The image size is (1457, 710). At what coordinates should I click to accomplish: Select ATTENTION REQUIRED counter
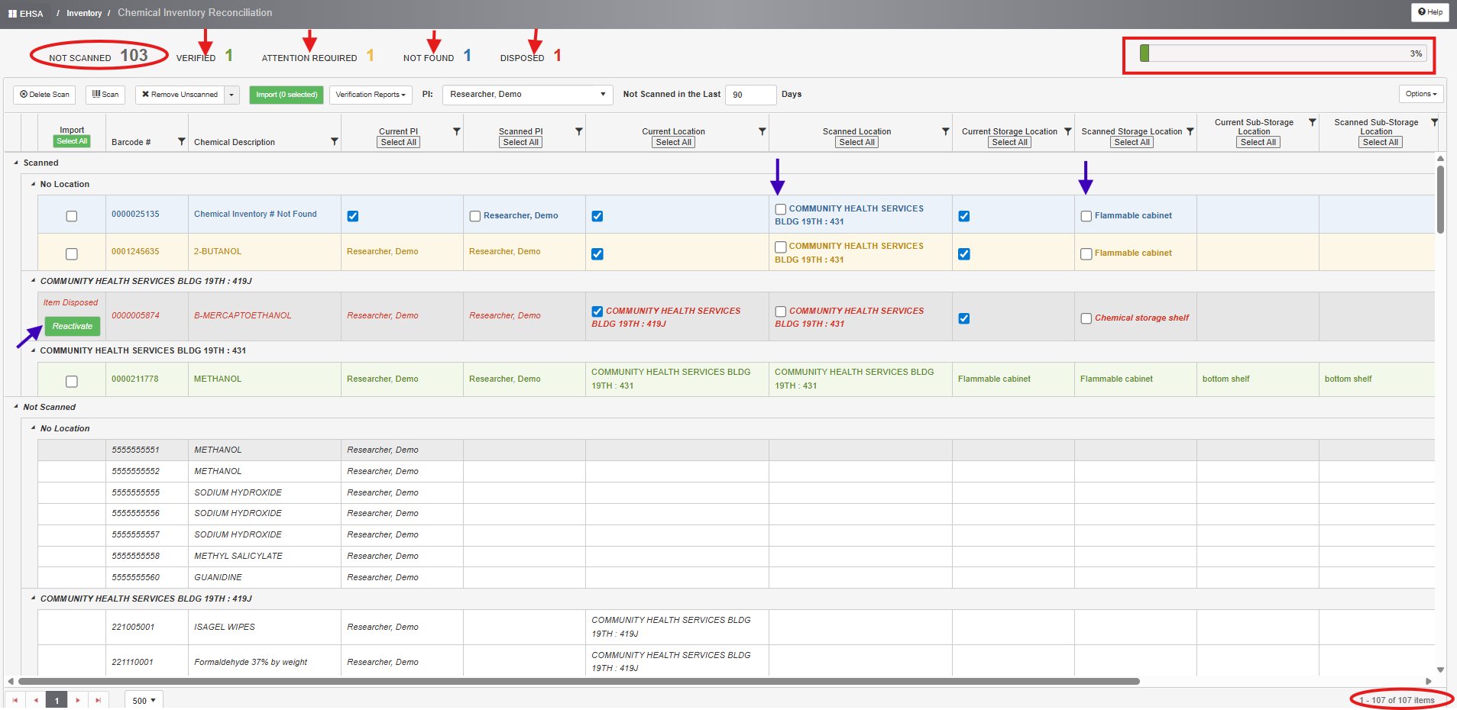(318, 56)
